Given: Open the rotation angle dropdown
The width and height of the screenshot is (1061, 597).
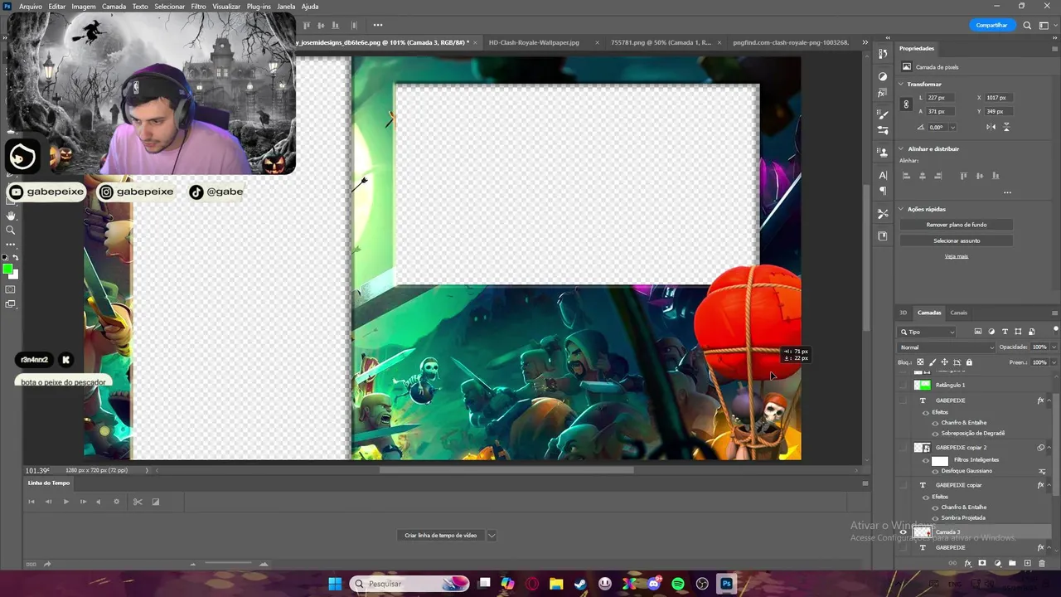Looking at the screenshot, I should pos(952,128).
